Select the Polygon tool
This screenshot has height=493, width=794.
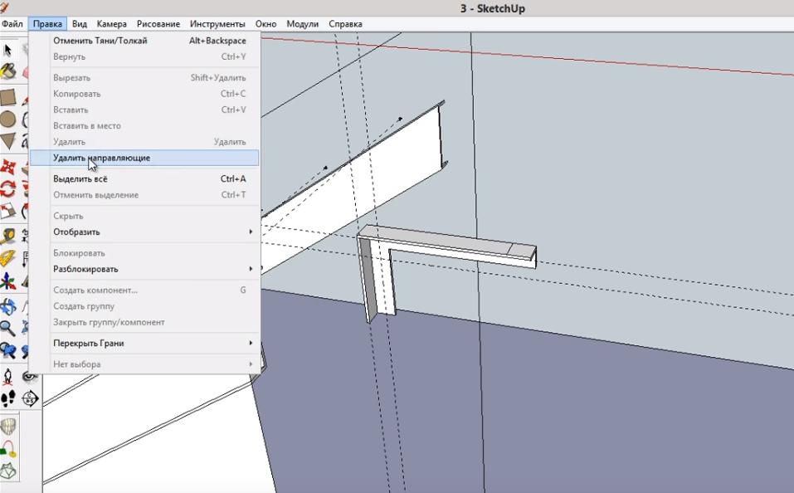coord(8,141)
